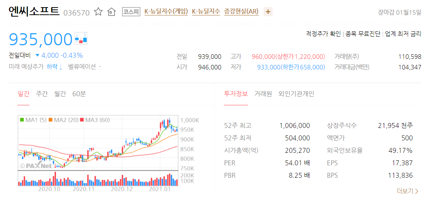425x200 pixels.
Task: Click the red MA3 (60) legend swatch
Action: point(81,120)
